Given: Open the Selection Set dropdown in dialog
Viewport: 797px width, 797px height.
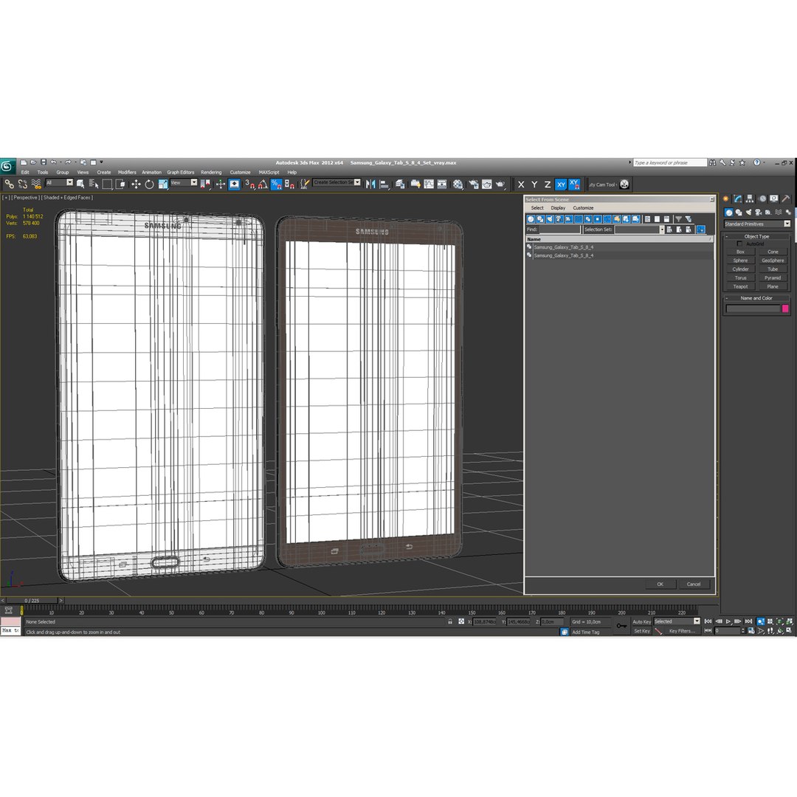Looking at the screenshot, I should coord(662,230).
